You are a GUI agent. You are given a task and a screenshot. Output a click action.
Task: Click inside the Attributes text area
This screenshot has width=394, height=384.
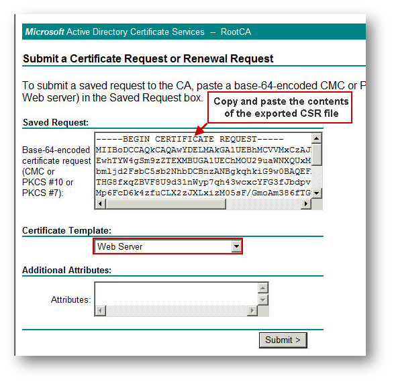[177, 294]
